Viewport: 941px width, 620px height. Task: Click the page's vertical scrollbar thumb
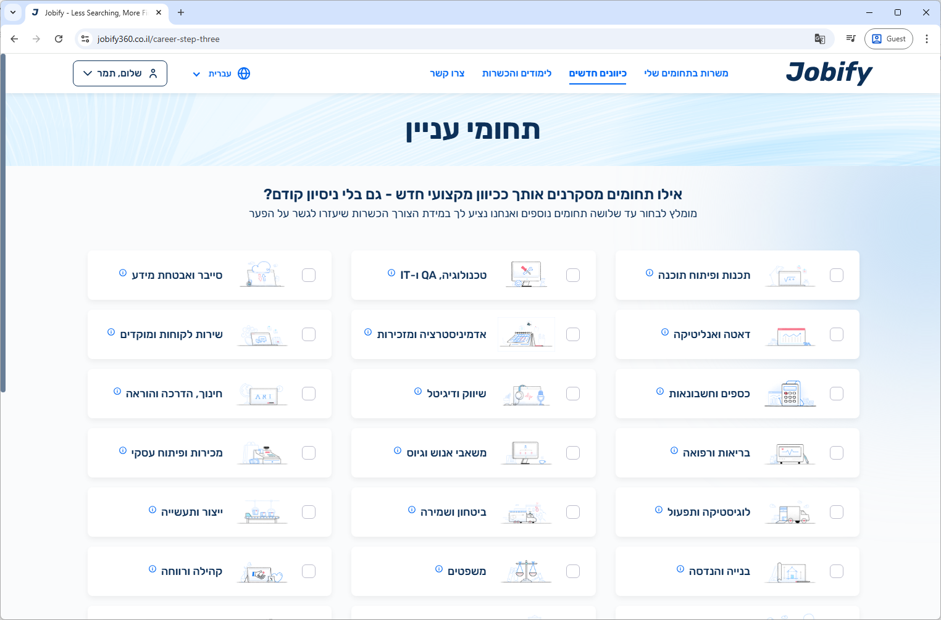point(3,222)
